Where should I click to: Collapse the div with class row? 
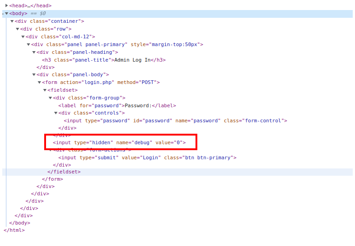[17, 29]
